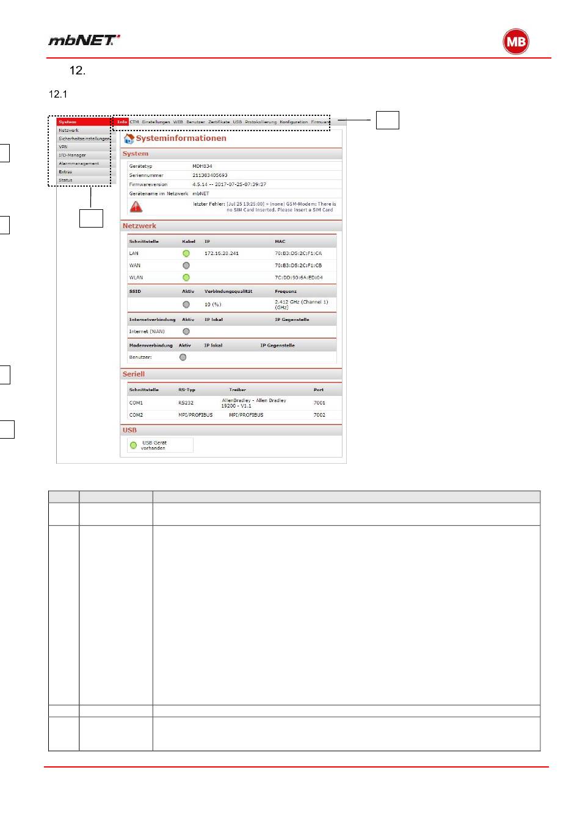Image resolution: width=580 pixels, height=820 pixels.
Task: Click the USB section heading
Action: click(x=129, y=430)
